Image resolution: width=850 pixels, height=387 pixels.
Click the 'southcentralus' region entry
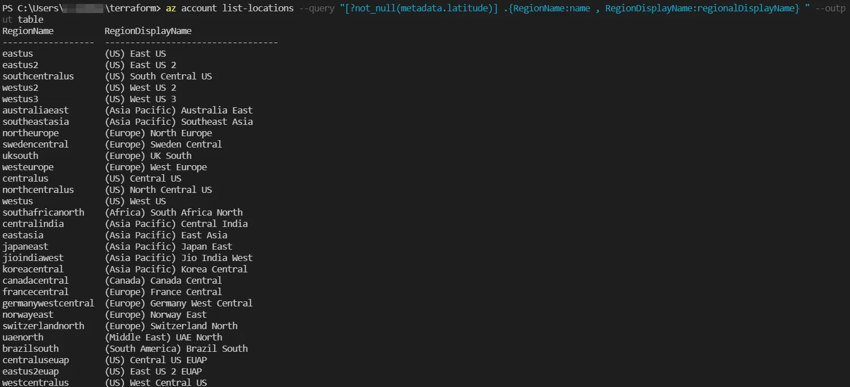point(38,77)
